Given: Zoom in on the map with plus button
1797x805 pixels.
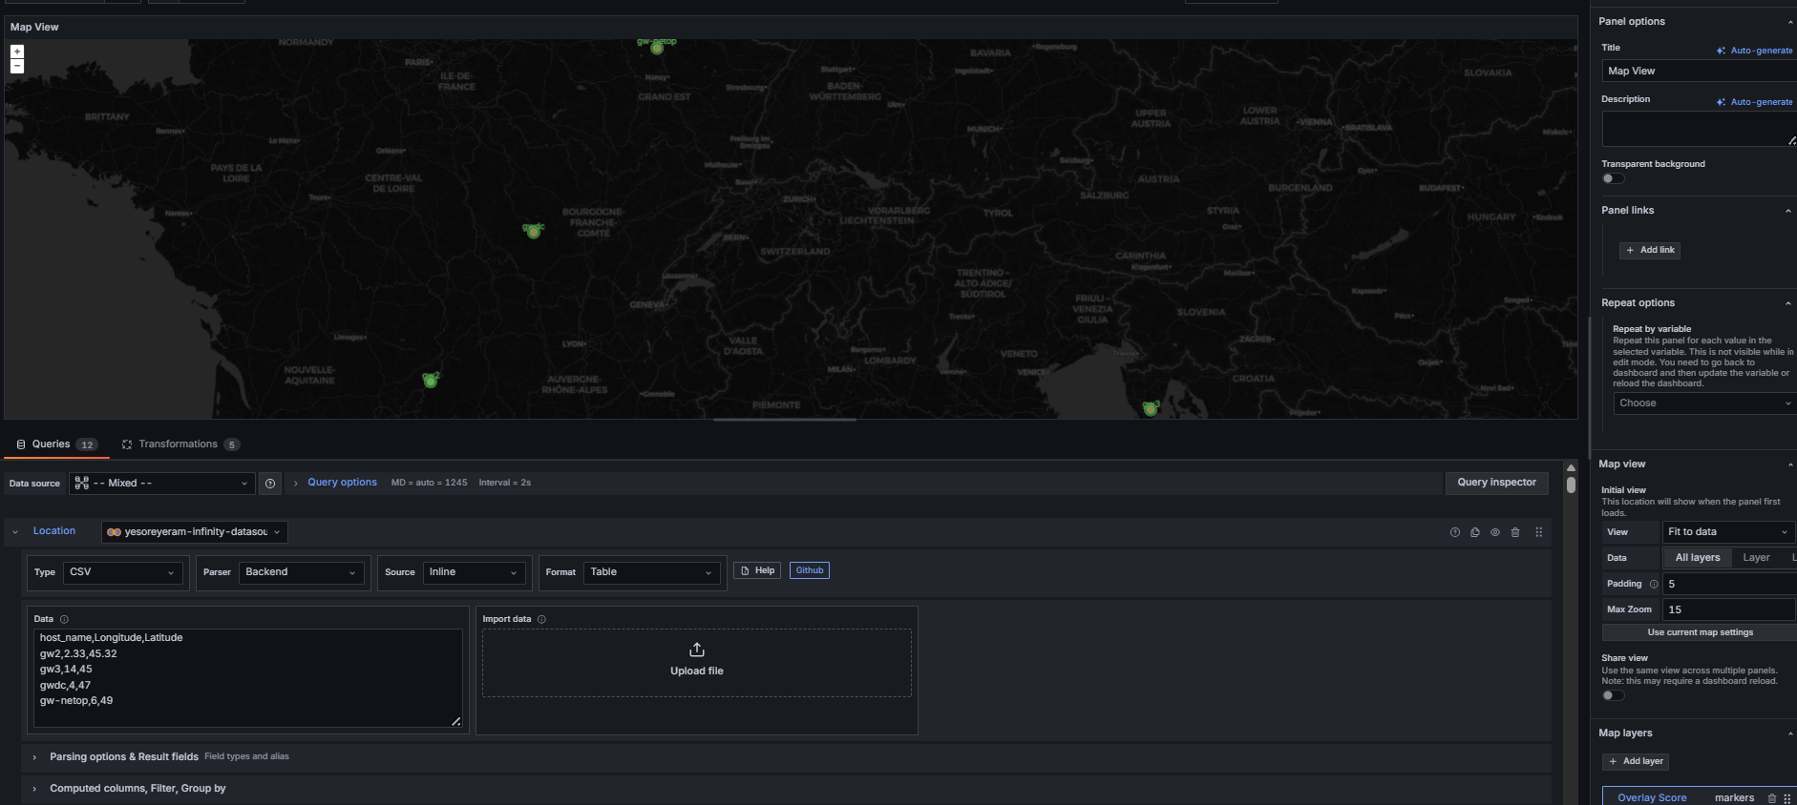Looking at the screenshot, I should 17,52.
